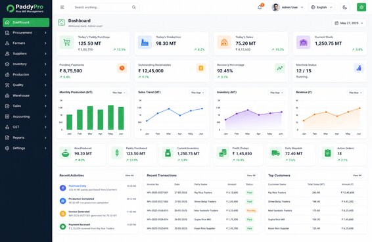This screenshot has width=372, height=242.
Task: Click the Warehouse sidebar icon
Action: click(7, 95)
